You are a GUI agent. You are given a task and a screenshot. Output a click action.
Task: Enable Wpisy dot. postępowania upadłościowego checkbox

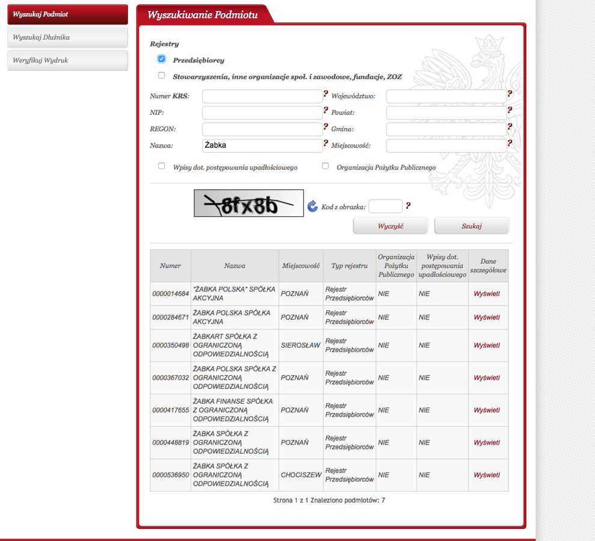[x=162, y=166]
